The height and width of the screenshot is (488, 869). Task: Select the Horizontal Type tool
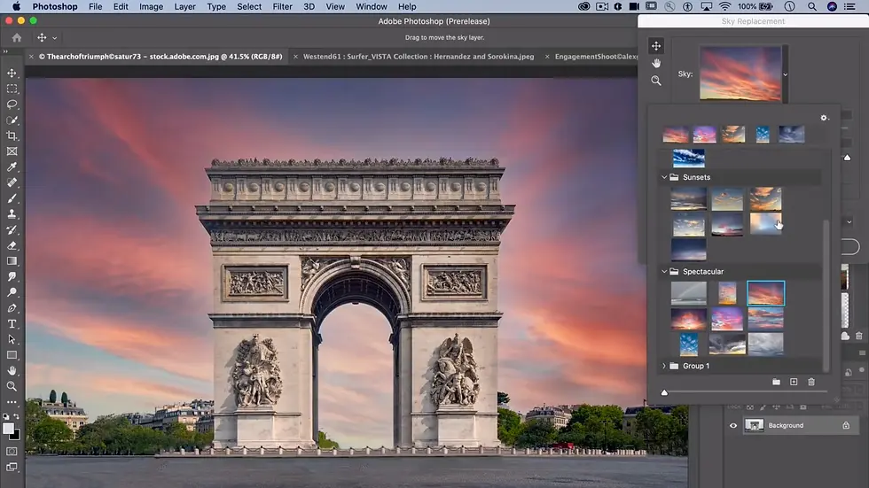click(x=12, y=323)
